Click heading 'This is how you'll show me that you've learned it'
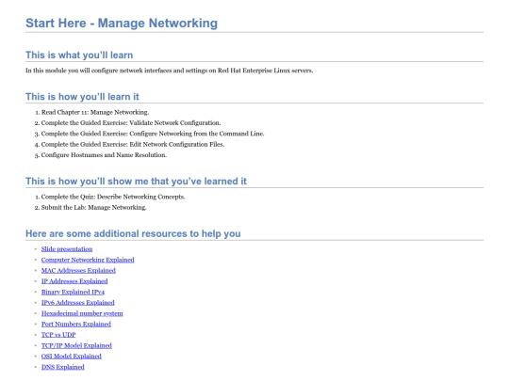The height and width of the screenshot is (381, 509). (x=136, y=182)
